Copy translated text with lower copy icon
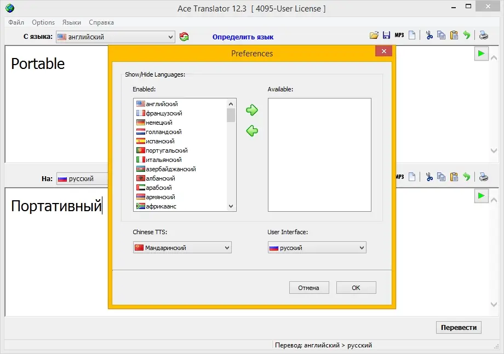The width and height of the screenshot is (504, 354). [x=442, y=177]
